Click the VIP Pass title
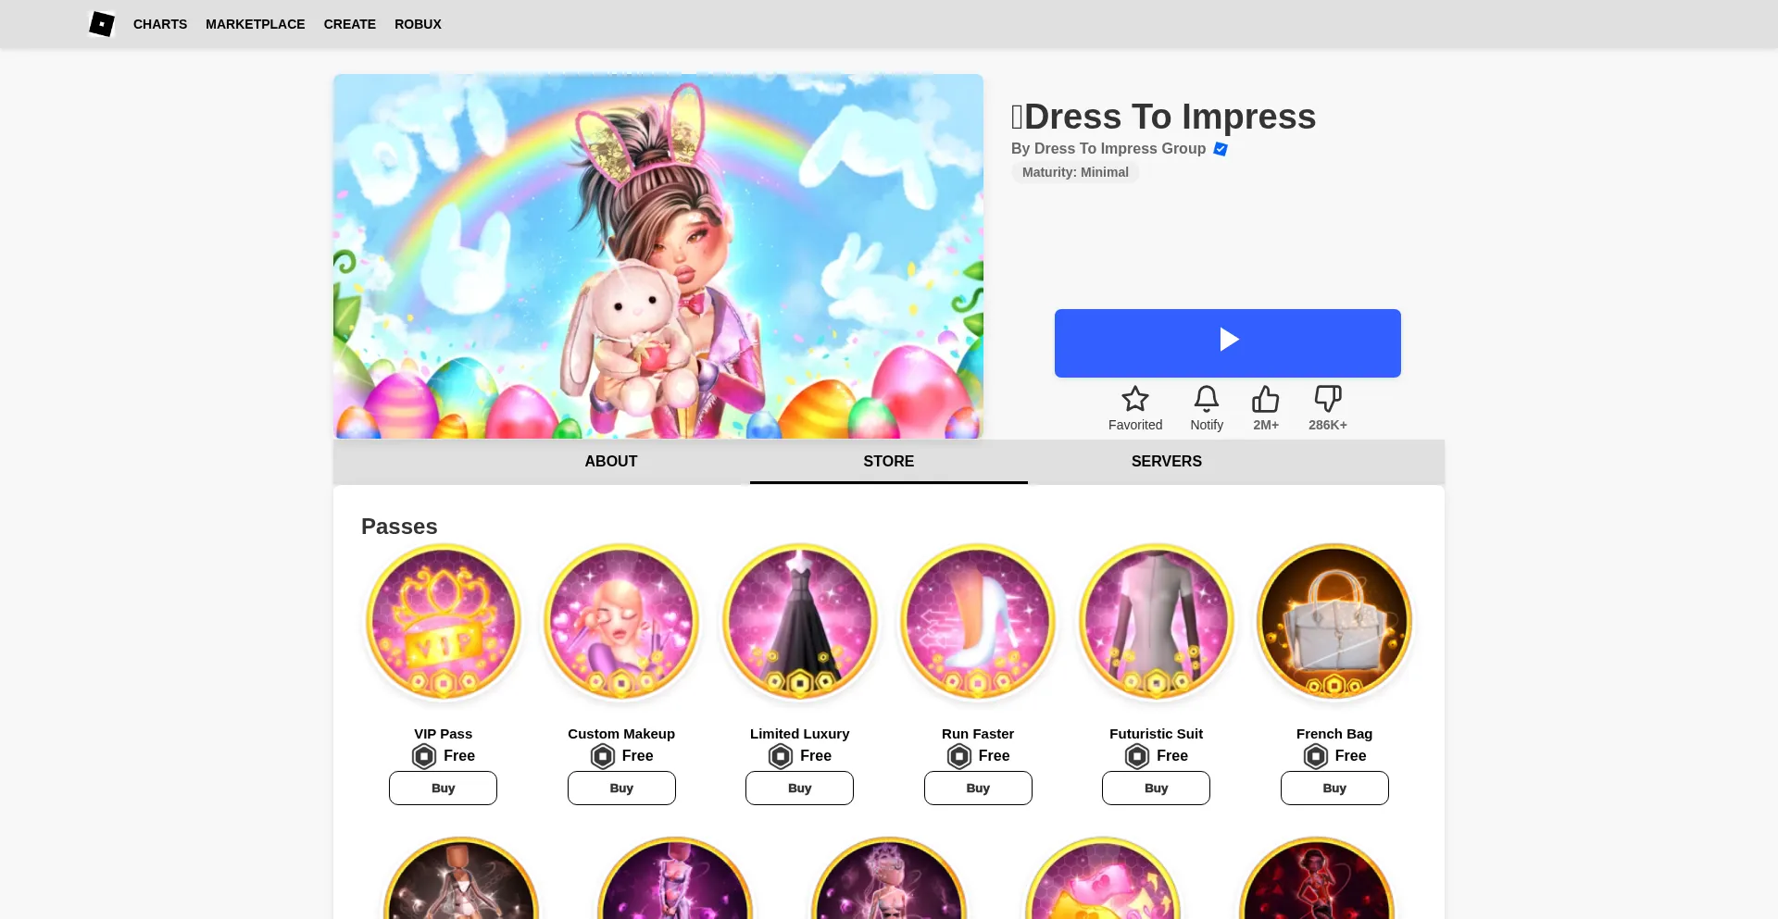Viewport: 1778px width, 919px height. [x=443, y=734]
